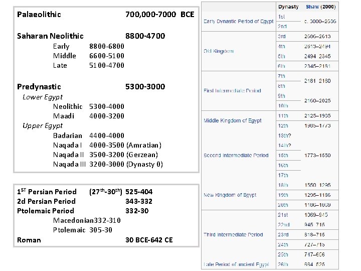Screen dimensions: 361x271
Task: Open the Second Intermediate Period link
Action: click(x=236, y=155)
